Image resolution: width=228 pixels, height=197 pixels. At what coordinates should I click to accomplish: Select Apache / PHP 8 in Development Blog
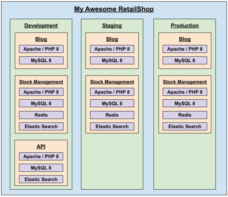[x=41, y=49]
